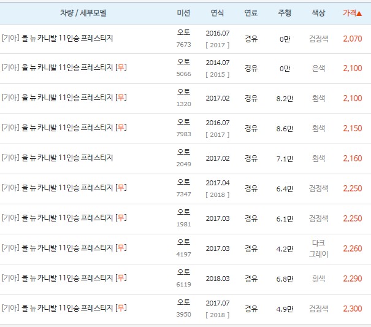371x327 pixels.
Task: Select the price 2,300
Action: [353, 309]
